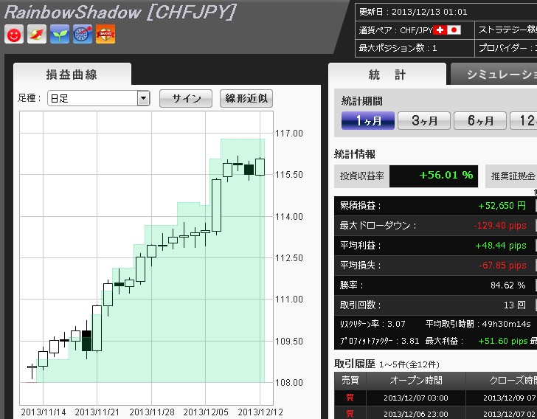Select the 統計 tab
The height and width of the screenshot is (419, 537).
(x=387, y=74)
